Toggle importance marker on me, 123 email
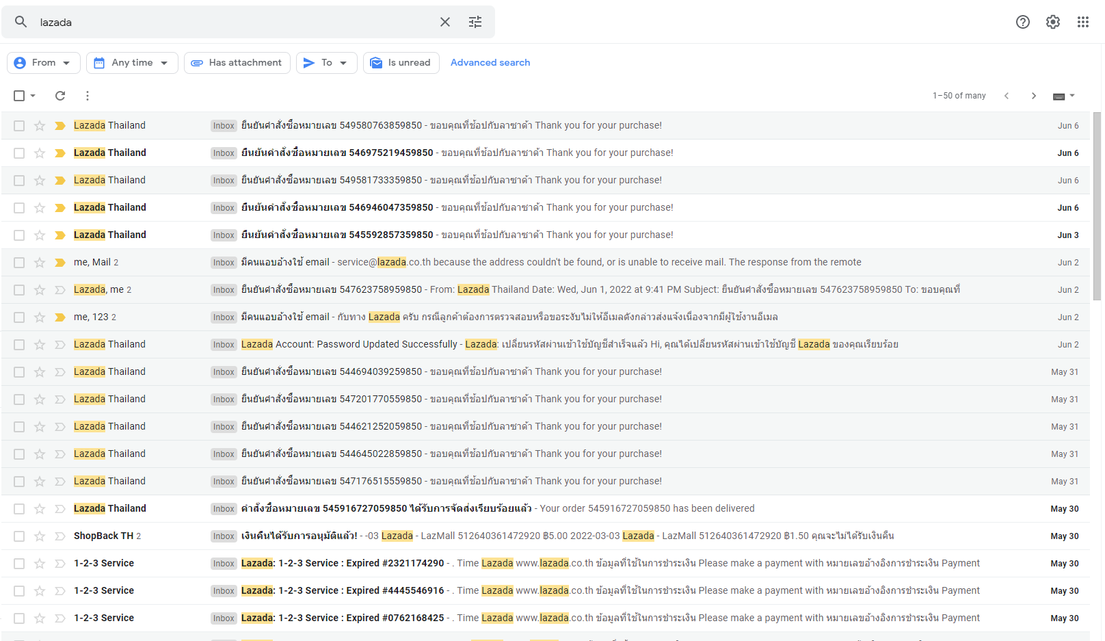Screen dimensions: 1105x641 tap(60, 317)
